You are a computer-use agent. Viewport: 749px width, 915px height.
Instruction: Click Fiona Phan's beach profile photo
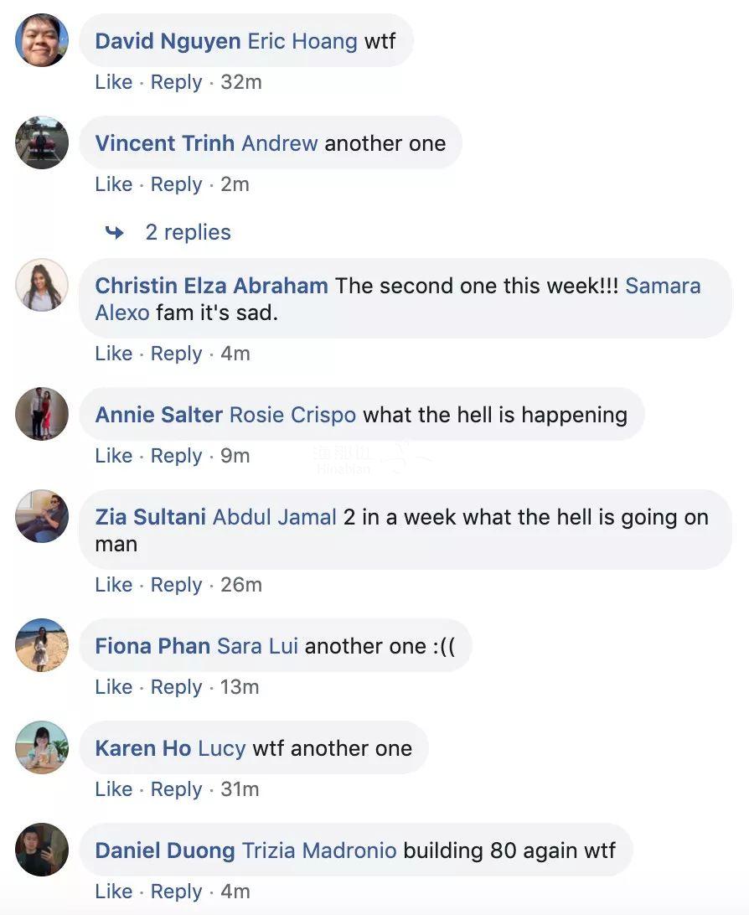pyautogui.click(x=42, y=645)
